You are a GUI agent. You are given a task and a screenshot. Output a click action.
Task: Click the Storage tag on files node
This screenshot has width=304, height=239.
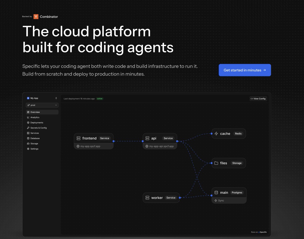click(237, 163)
